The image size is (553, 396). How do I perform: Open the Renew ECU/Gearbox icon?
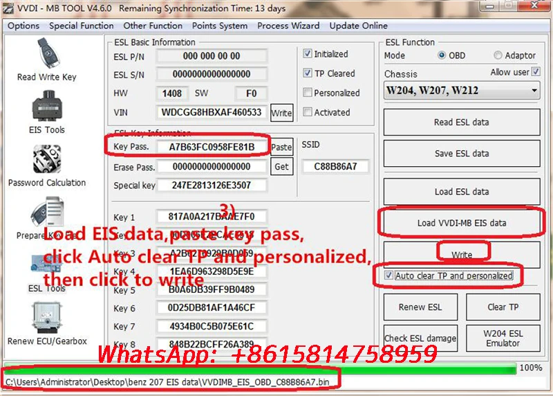(x=46, y=317)
